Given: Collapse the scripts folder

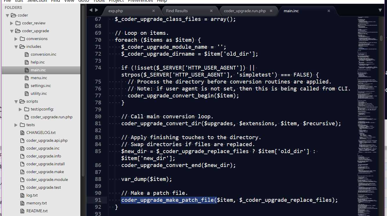Looking at the screenshot, I should (16, 101).
